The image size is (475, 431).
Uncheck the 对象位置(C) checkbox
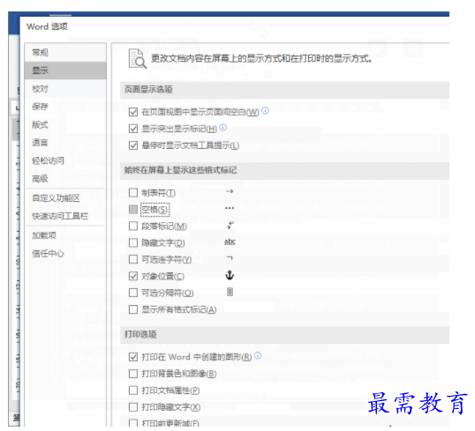(x=133, y=276)
